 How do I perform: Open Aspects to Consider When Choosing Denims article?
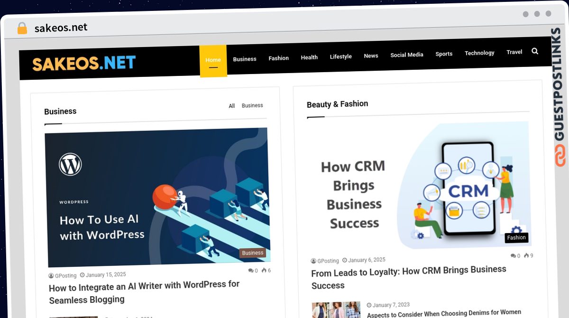(x=444, y=313)
